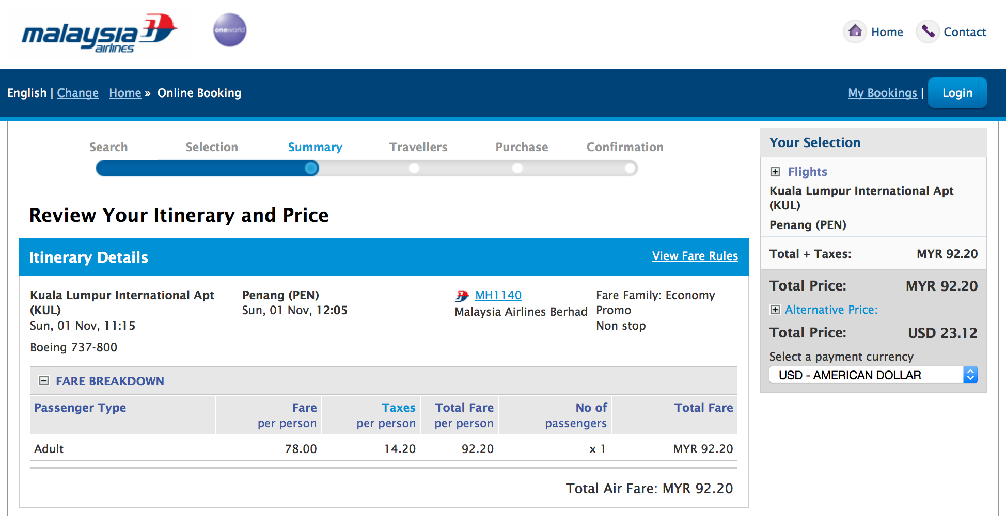Go to Purchase step
The image size is (1006, 516).
click(x=522, y=147)
